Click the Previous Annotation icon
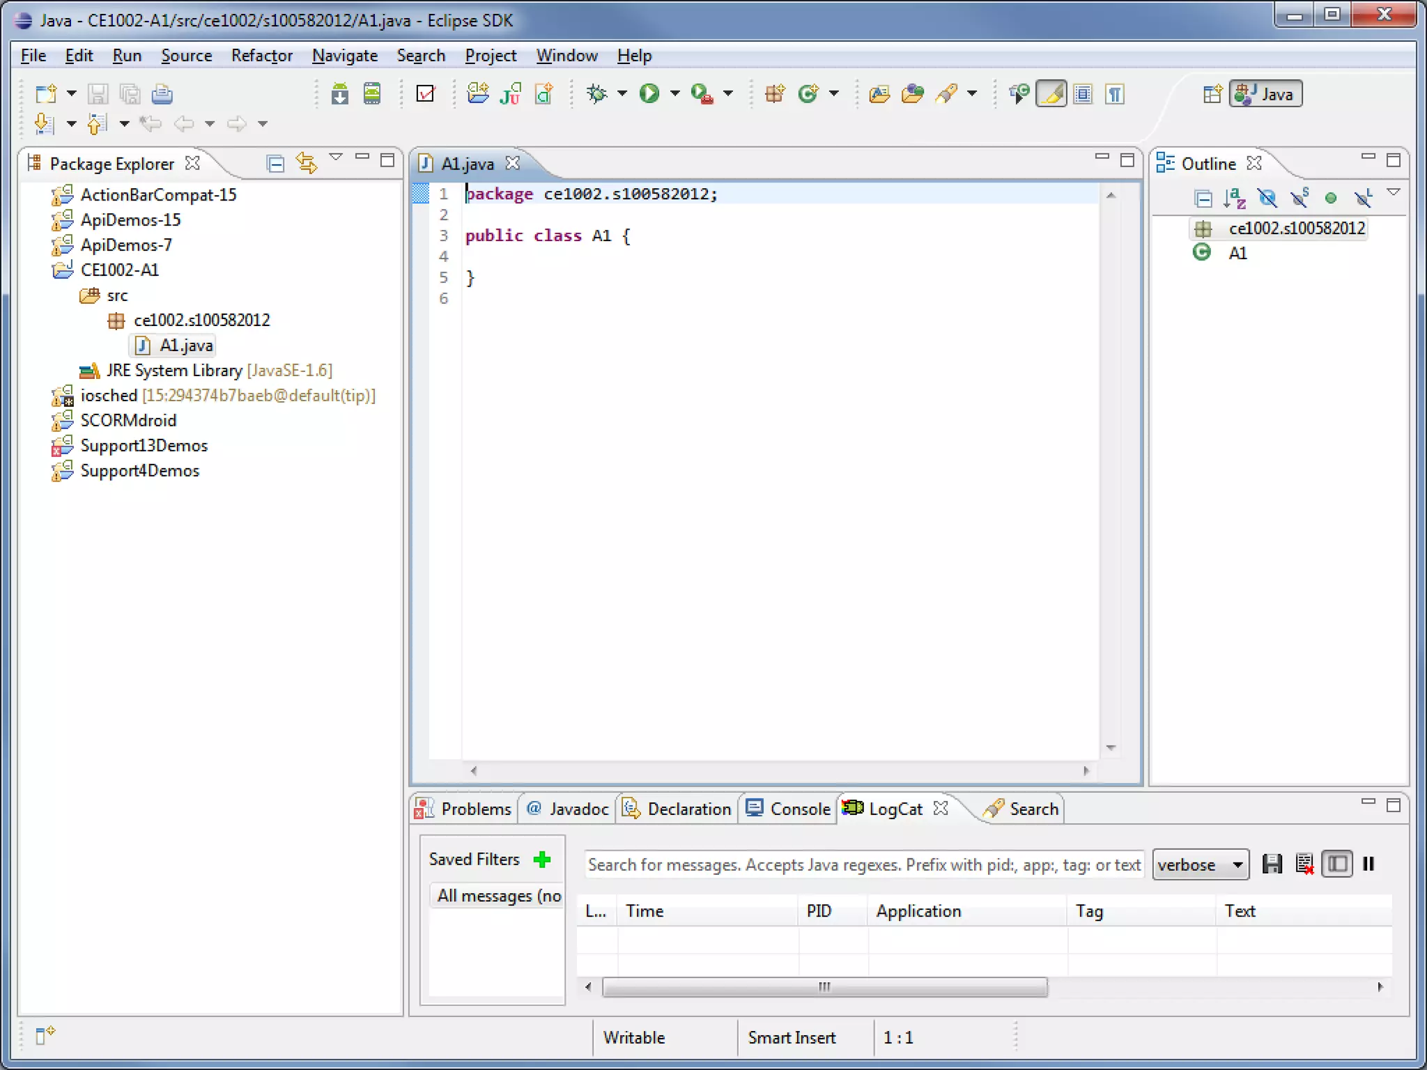 [96, 124]
